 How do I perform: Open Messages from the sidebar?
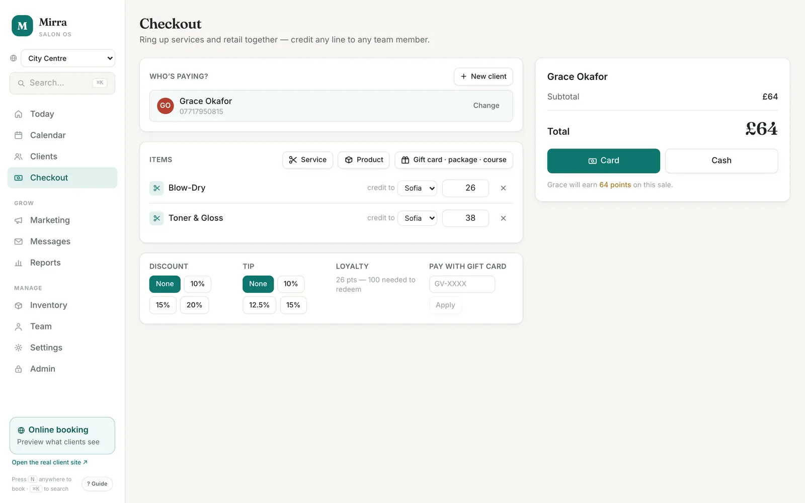coord(62,241)
